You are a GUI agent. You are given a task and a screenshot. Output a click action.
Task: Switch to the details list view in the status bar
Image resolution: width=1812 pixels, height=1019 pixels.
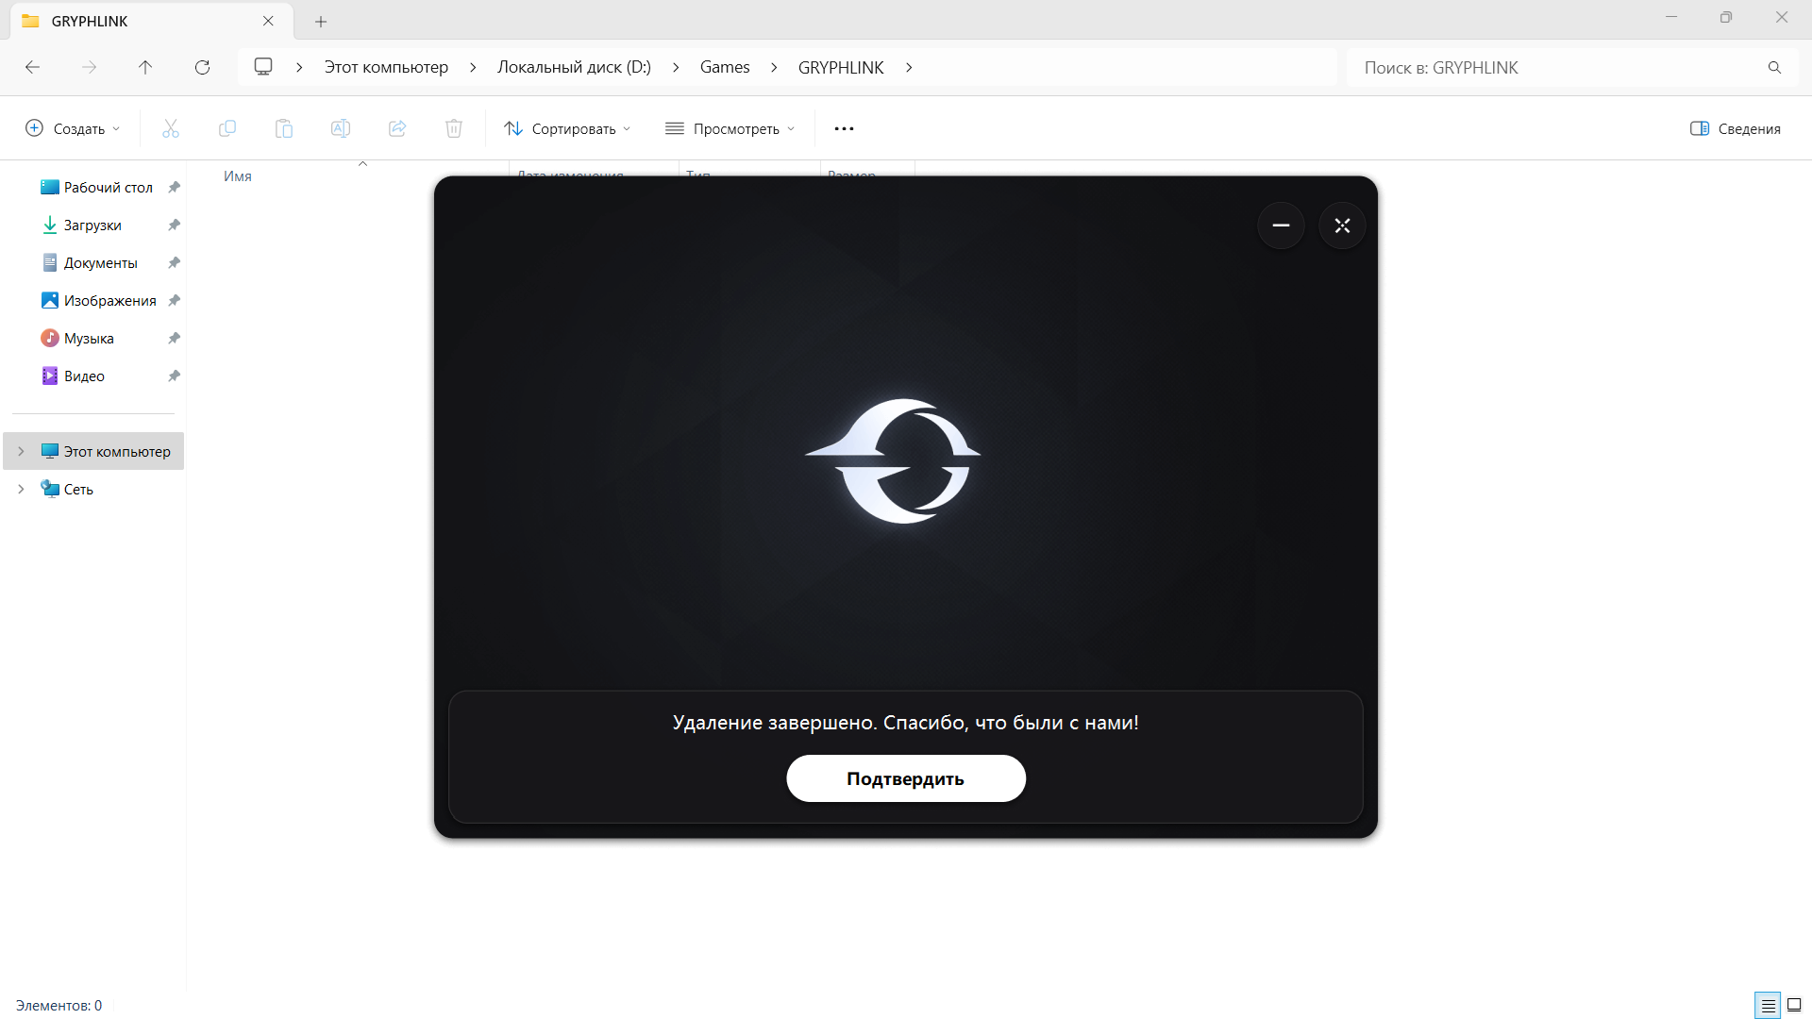tap(1768, 1005)
